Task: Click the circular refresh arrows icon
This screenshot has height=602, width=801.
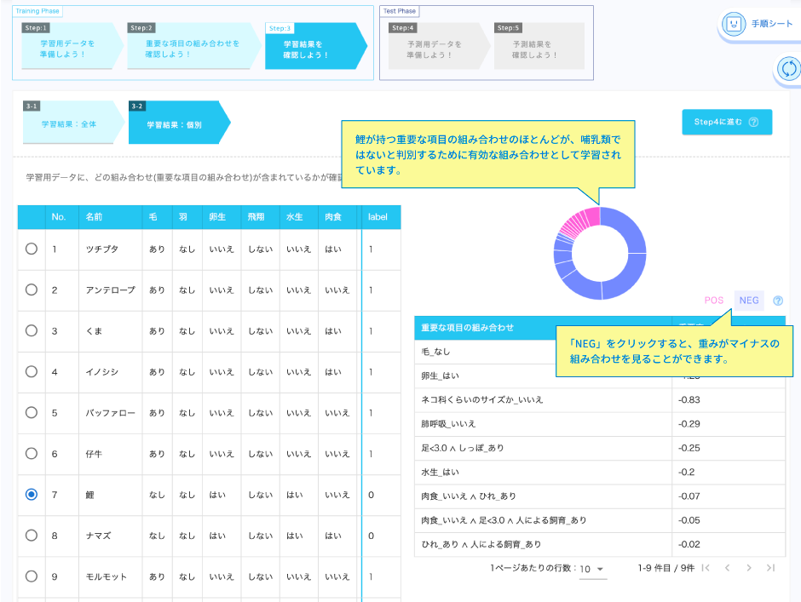Action: (789, 68)
